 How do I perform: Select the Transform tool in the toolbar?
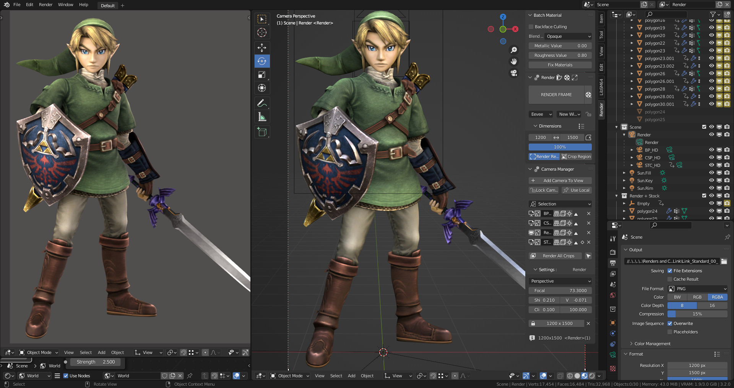[x=262, y=88]
